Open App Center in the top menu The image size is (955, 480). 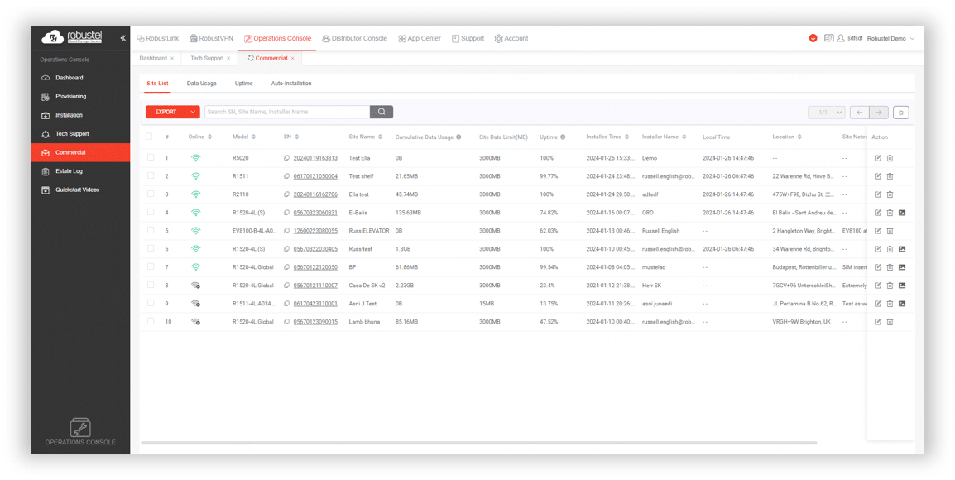pos(419,38)
